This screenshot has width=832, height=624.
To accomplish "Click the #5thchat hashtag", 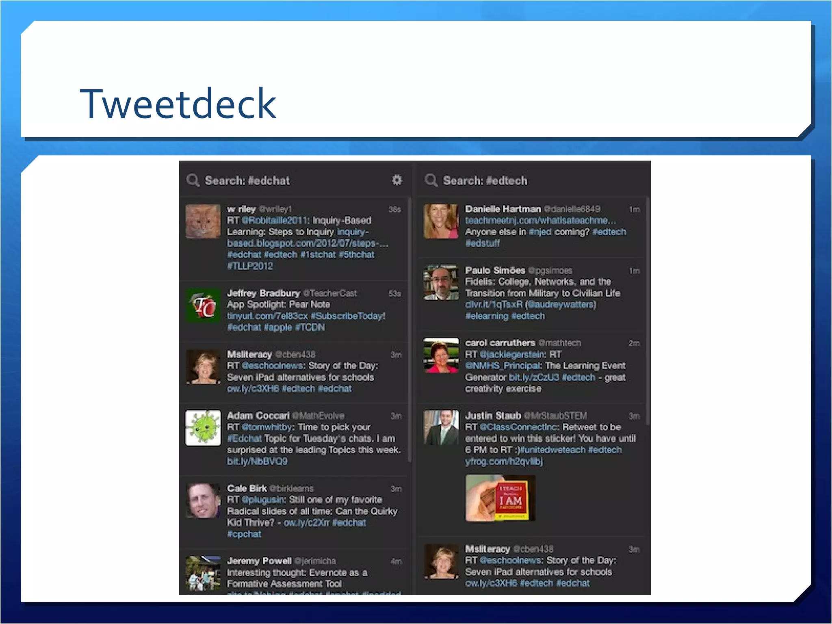I will (x=357, y=255).
